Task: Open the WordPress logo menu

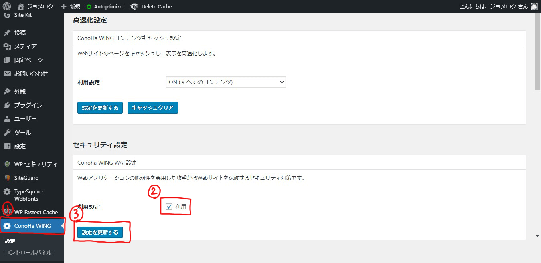Action: [7, 6]
